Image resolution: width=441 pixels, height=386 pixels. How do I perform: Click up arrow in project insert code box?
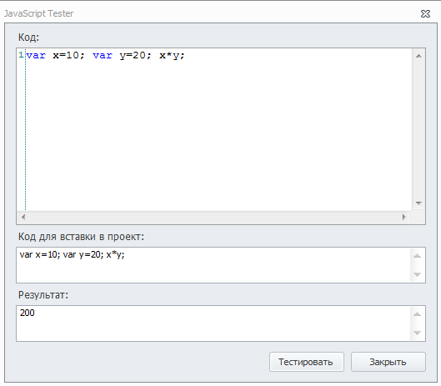tap(417, 256)
